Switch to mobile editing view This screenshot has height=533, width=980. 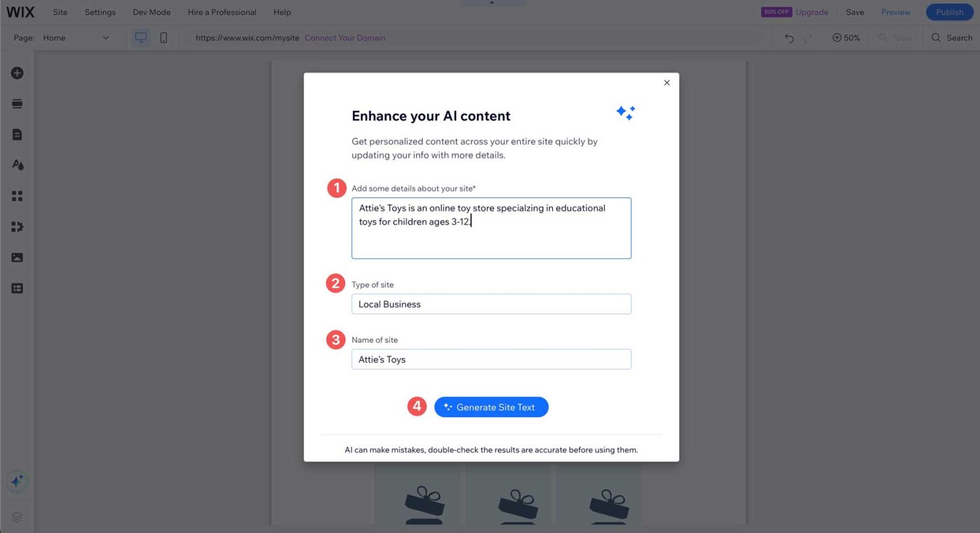pos(163,38)
